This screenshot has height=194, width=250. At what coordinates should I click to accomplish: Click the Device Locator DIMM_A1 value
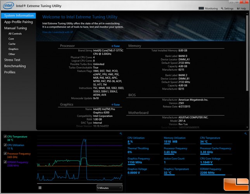coord(184,59)
